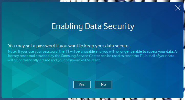Click the Enabling Data Security heading

[93, 26]
